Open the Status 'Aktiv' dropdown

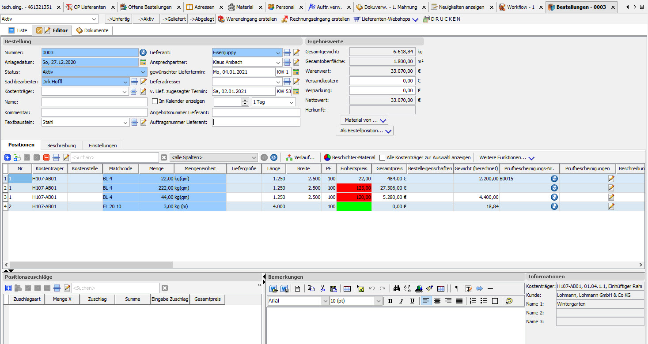pyautogui.click(x=143, y=72)
